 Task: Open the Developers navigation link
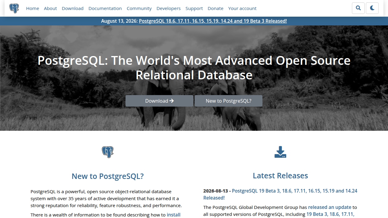pos(169,8)
